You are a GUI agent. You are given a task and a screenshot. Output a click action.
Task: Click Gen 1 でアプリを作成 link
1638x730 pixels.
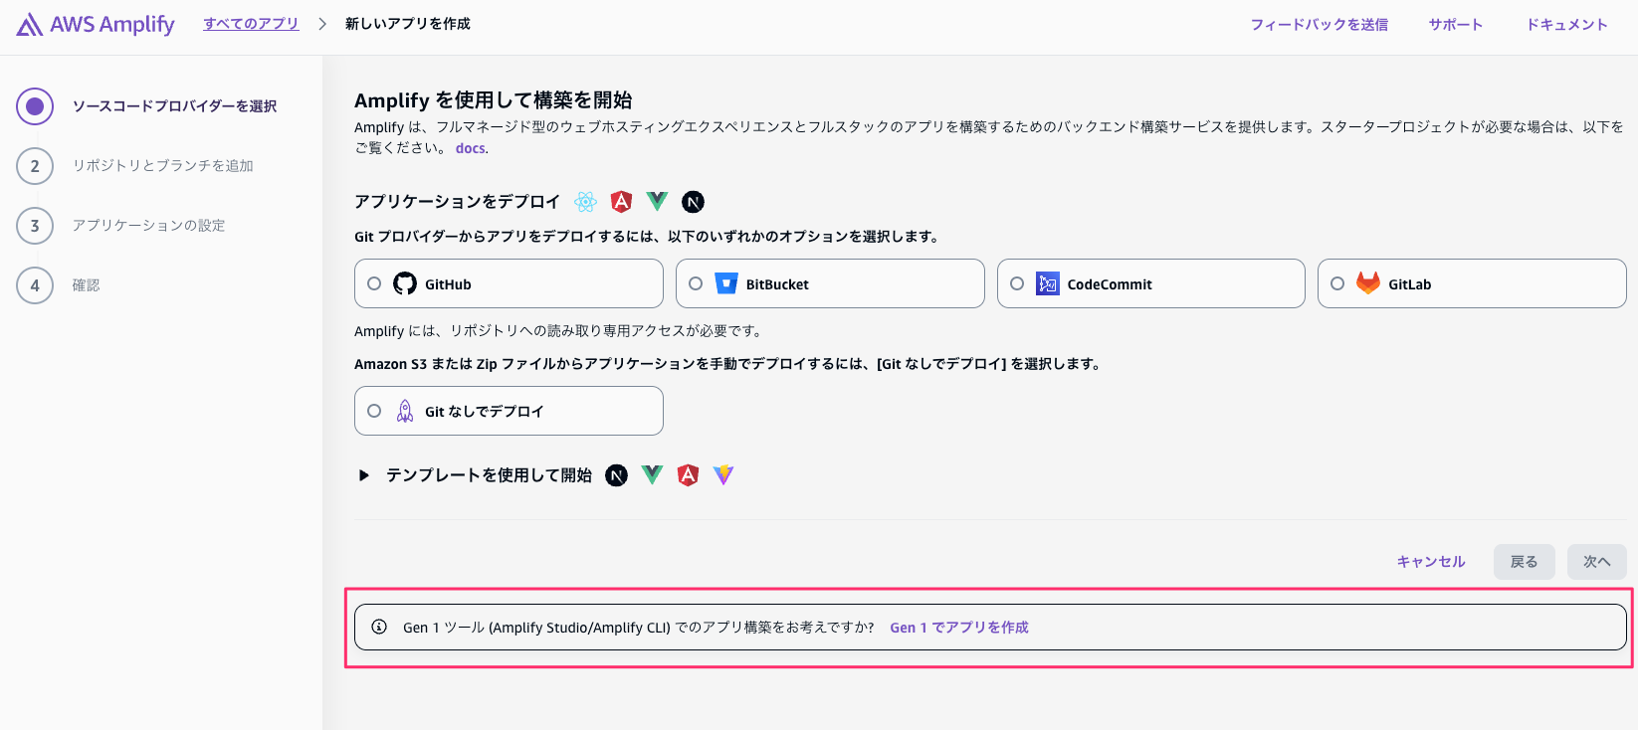click(959, 628)
